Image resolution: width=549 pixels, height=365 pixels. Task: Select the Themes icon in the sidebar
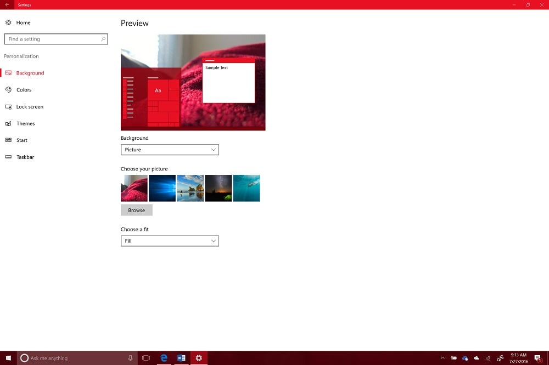pos(8,123)
